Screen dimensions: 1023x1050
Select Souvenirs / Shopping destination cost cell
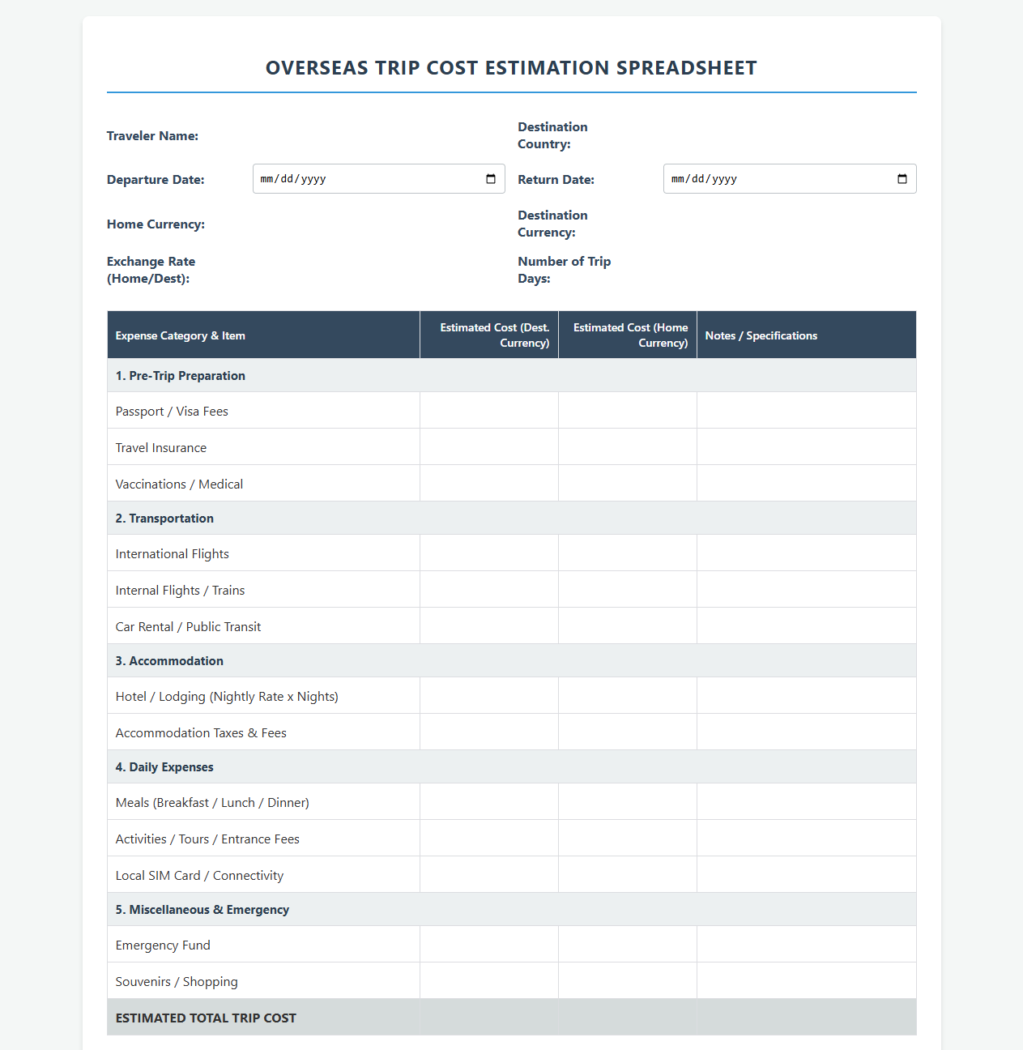(x=489, y=981)
